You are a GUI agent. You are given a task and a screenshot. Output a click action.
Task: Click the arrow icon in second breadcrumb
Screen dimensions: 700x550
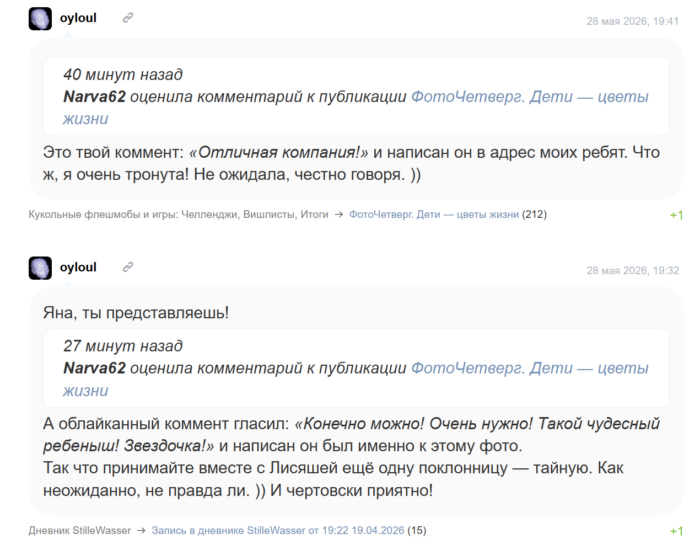(x=142, y=531)
